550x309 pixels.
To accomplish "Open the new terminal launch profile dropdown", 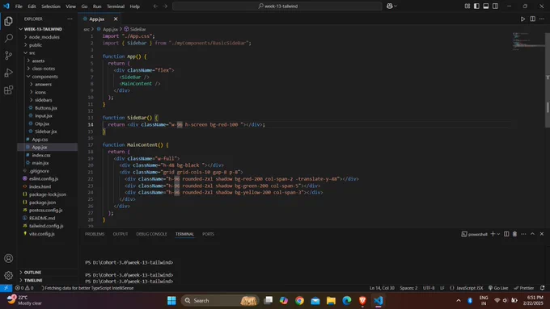I will tap(498, 234).
